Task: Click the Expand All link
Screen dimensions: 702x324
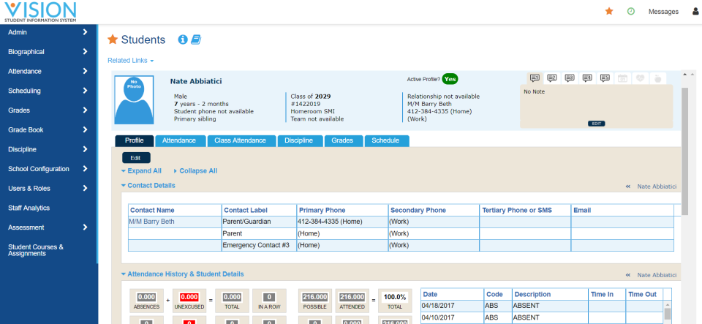Action: click(x=143, y=170)
